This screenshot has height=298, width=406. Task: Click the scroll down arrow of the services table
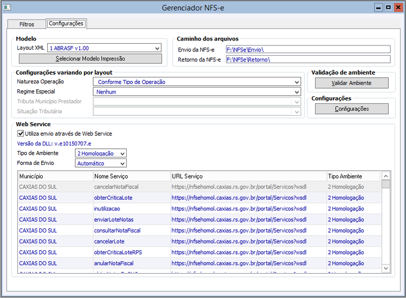(x=386, y=268)
